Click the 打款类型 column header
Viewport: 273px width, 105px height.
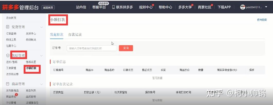(58, 92)
